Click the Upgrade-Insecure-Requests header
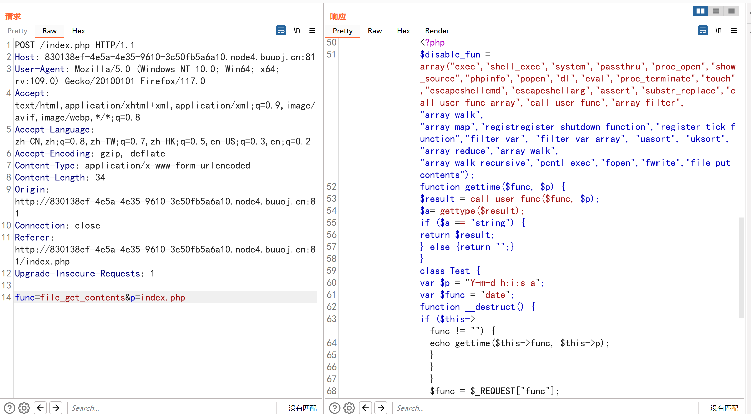The image size is (751, 414). pos(85,273)
